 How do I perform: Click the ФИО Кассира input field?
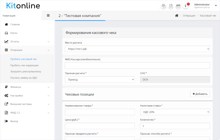point(137,65)
